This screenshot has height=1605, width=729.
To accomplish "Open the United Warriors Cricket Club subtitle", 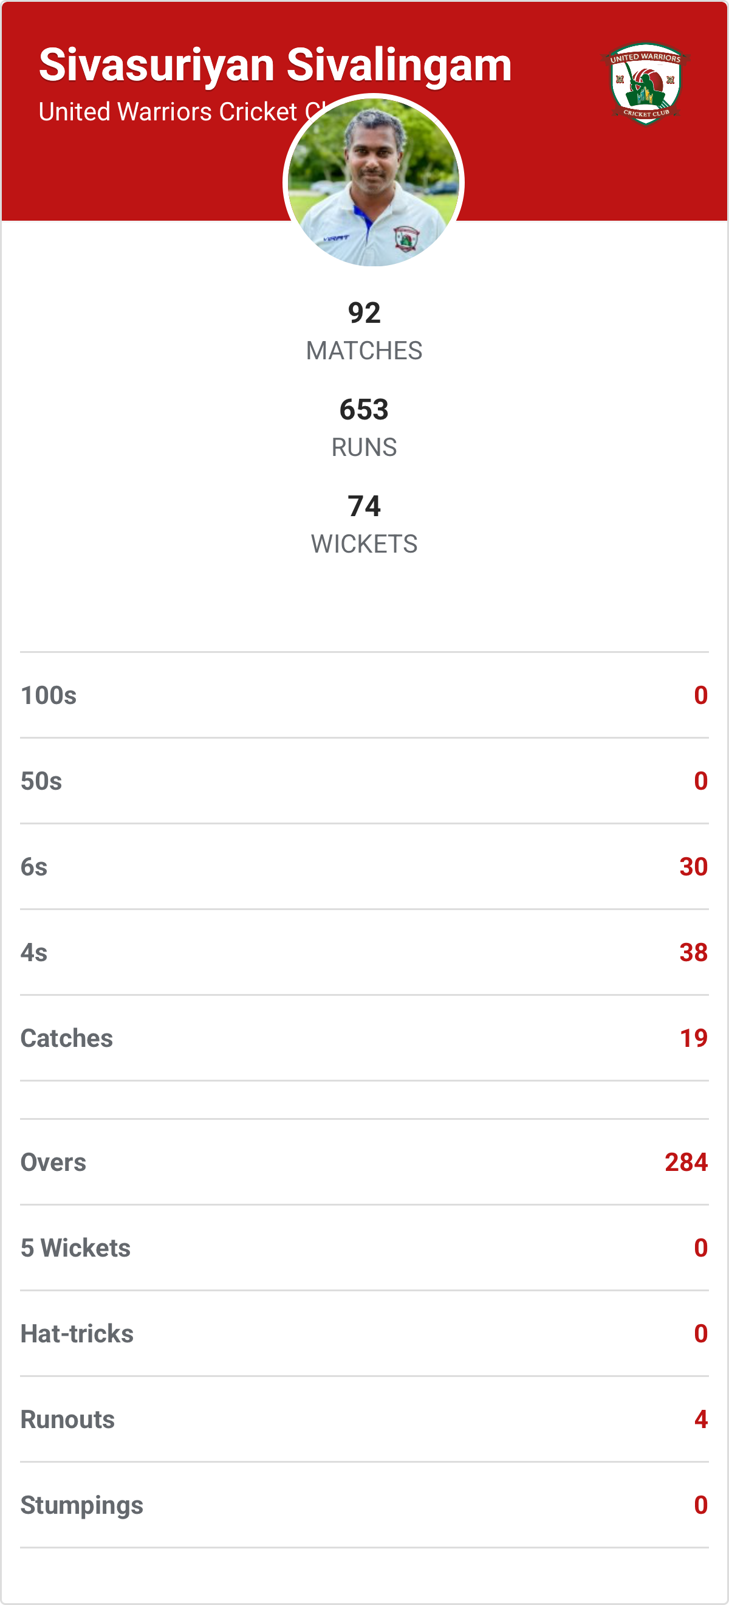I will pos(168,112).
